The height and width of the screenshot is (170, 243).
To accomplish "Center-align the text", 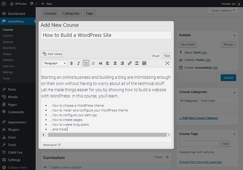I will click(115, 63).
